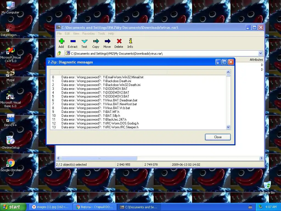Click status text 2 / 2 object(s) selected
The height and width of the screenshot is (211, 281).
coord(71,165)
